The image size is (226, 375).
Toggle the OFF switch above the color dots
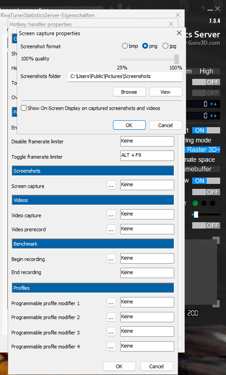206,192
